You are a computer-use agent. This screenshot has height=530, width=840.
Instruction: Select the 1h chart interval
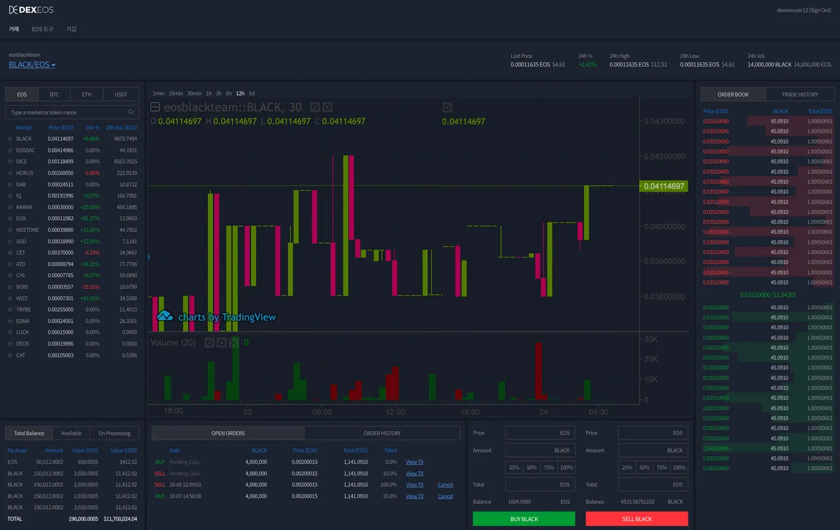click(209, 93)
